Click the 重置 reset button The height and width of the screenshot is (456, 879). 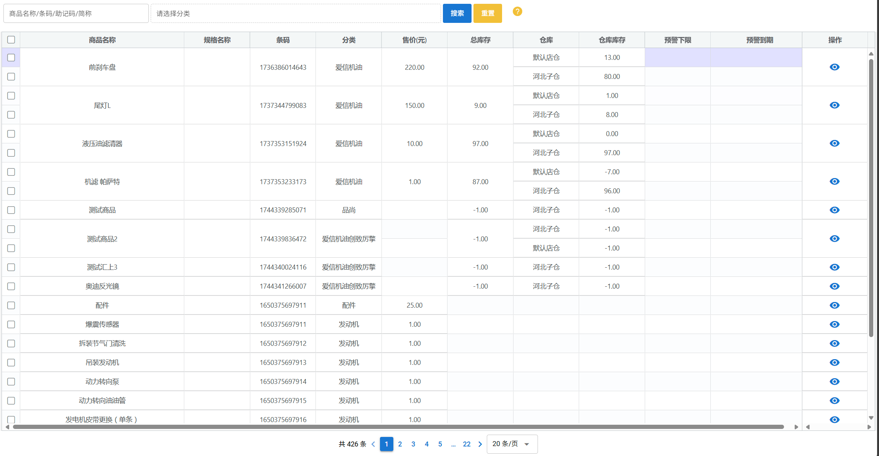[x=488, y=13]
